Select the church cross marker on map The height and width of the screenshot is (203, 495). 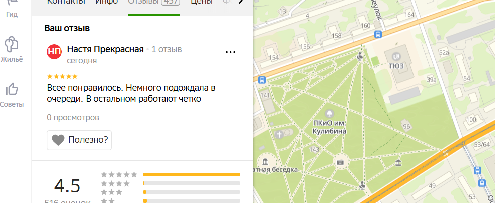(x=279, y=135)
